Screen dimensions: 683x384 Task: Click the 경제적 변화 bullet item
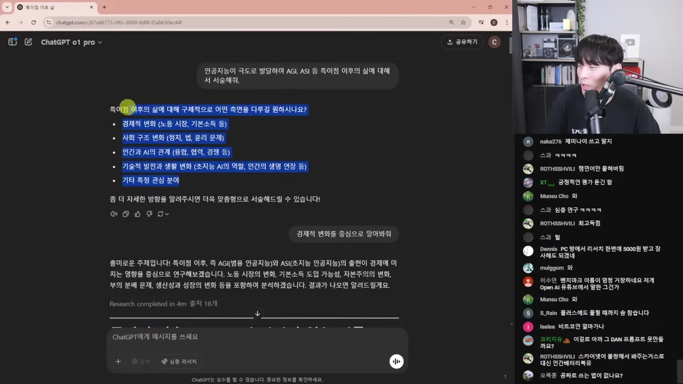click(174, 124)
